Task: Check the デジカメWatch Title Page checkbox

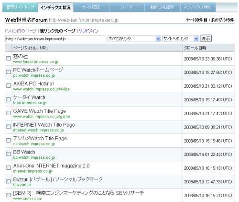Action: point(9,141)
